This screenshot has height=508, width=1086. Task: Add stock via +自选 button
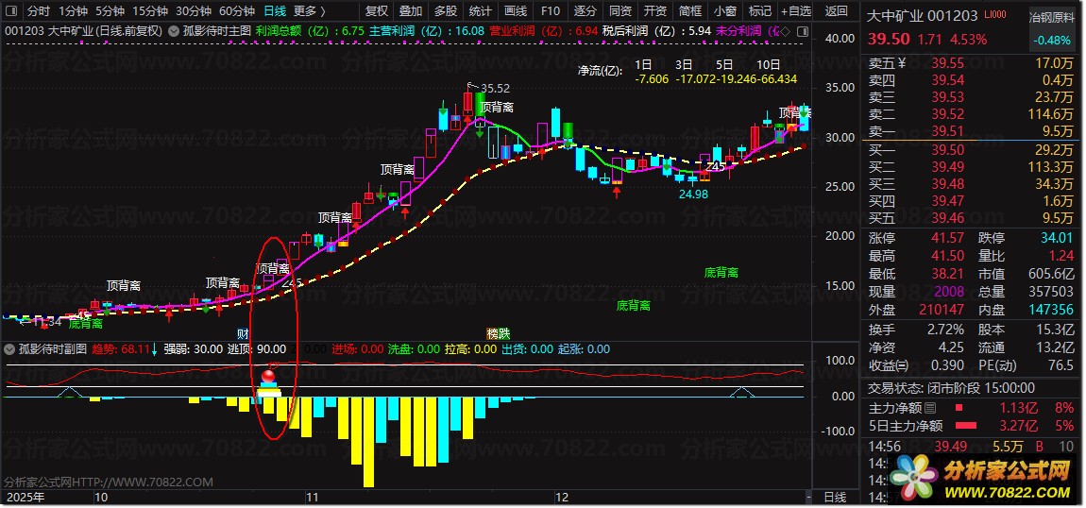(796, 11)
